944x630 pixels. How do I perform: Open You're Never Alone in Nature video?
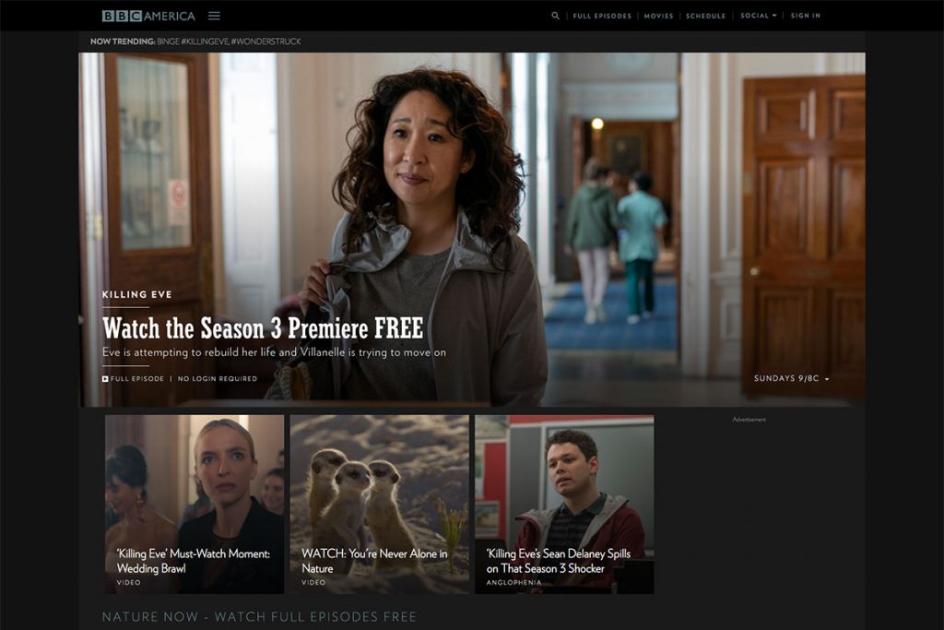[x=379, y=505]
